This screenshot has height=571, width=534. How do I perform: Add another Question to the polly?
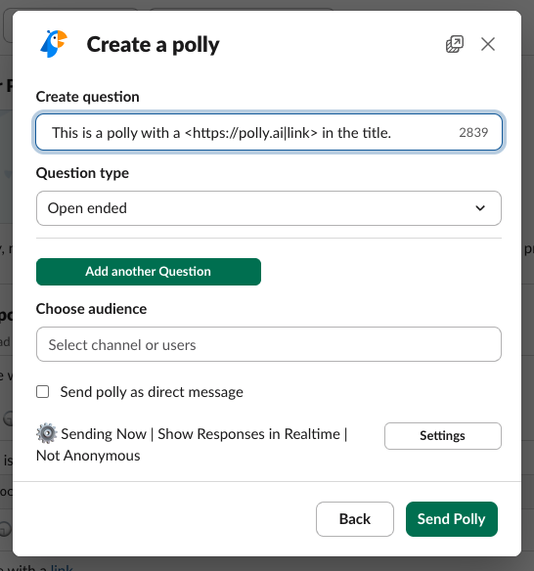click(x=149, y=272)
